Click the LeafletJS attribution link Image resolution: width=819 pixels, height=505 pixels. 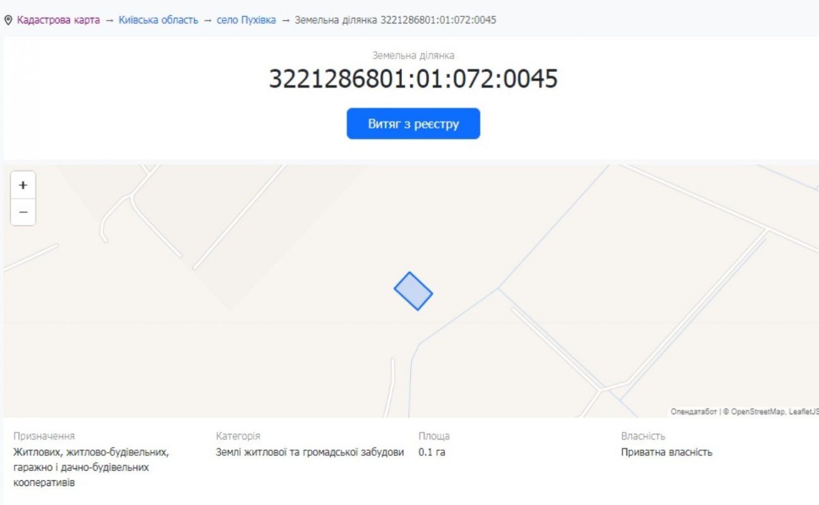point(803,412)
